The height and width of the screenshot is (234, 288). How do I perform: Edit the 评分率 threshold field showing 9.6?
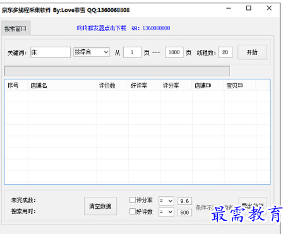(x=184, y=201)
